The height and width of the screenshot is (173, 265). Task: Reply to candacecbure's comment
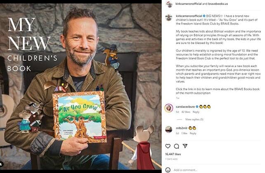click(196, 112)
